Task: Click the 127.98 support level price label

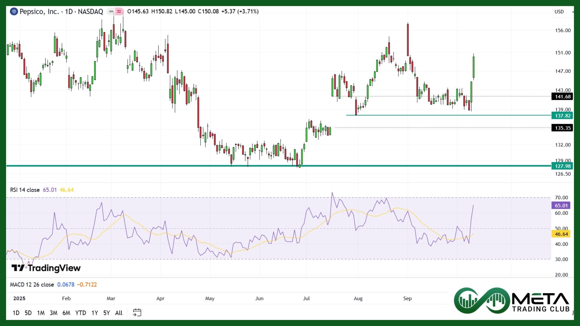Action: 562,166
